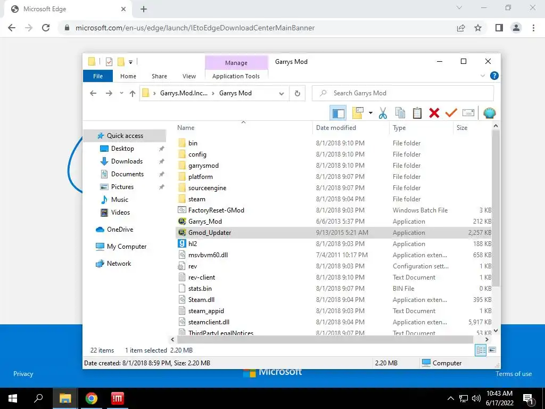Sort by Date modified column header

pos(351,128)
